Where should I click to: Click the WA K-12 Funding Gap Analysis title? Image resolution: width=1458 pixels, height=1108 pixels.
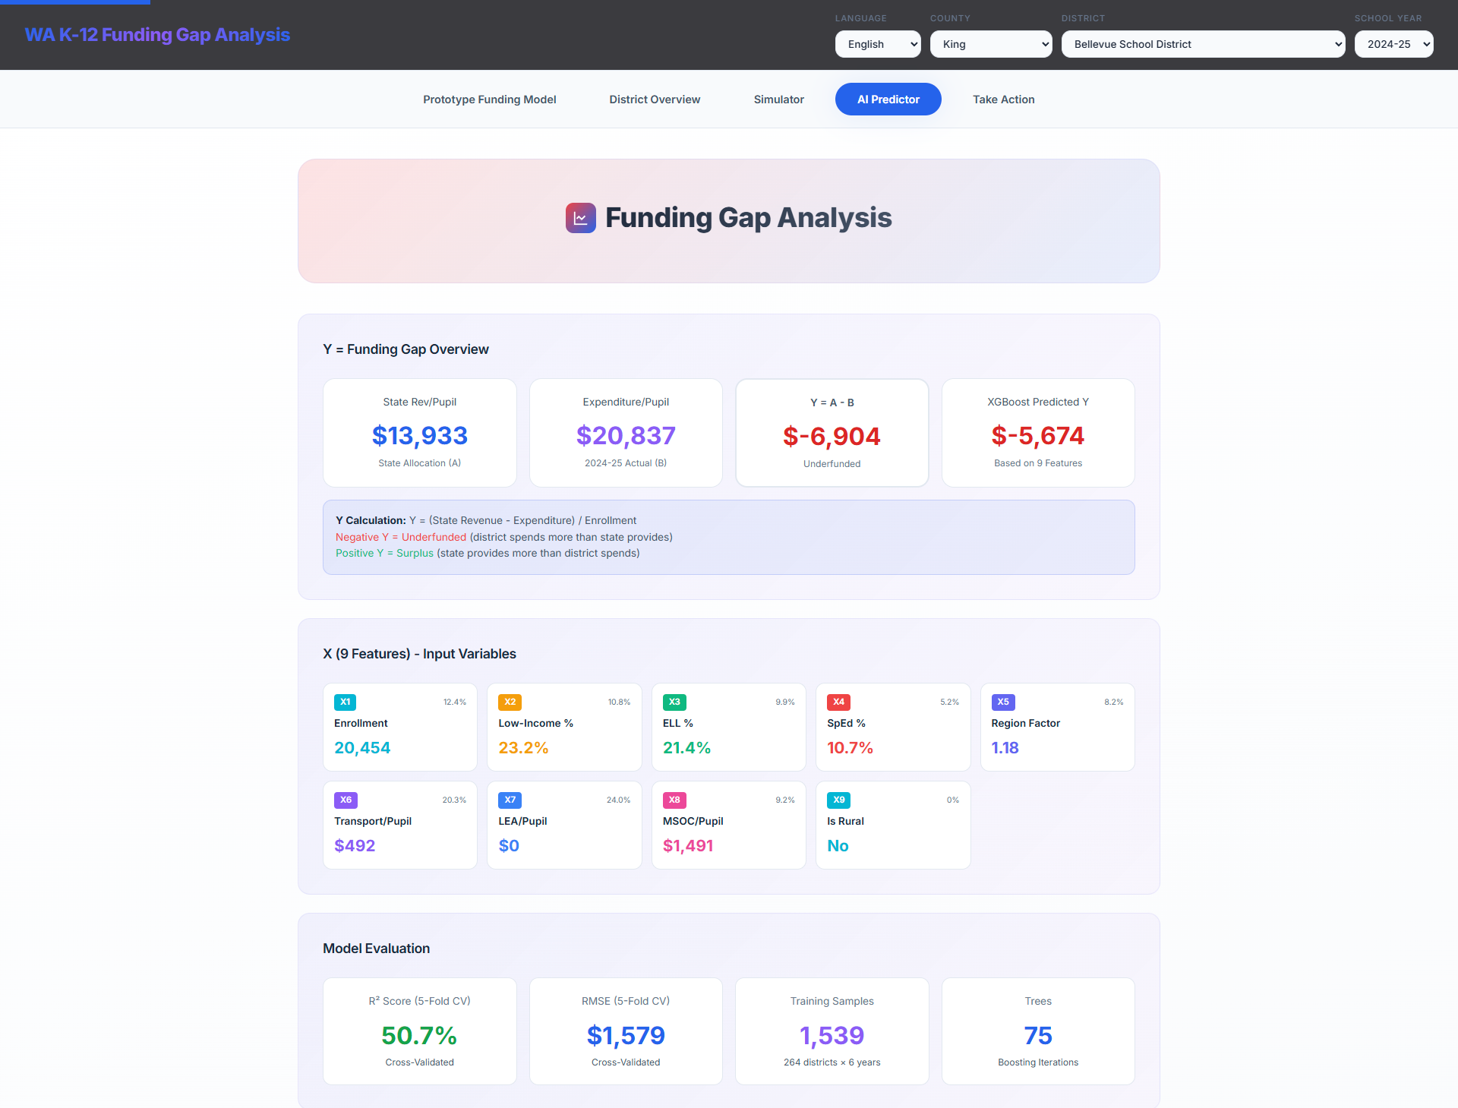pyautogui.click(x=157, y=35)
